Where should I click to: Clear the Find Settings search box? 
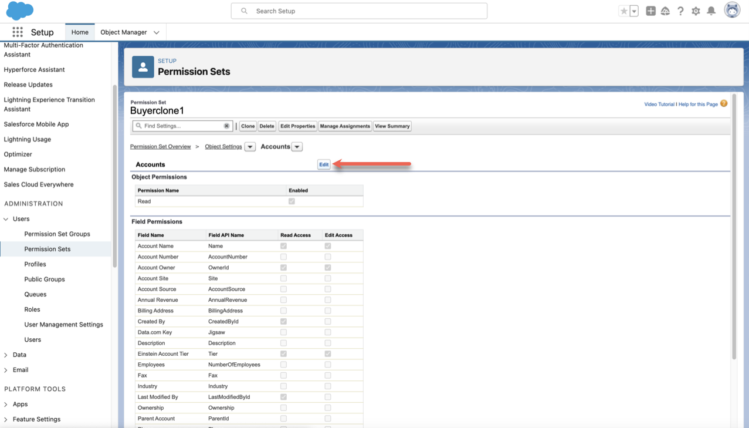pos(226,126)
